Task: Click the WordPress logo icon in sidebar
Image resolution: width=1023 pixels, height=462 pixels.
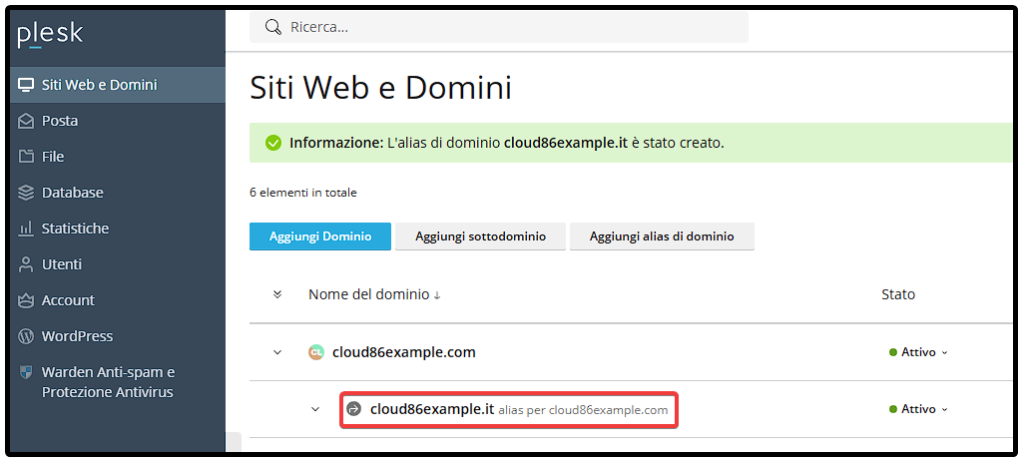Action: (x=25, y=336)
